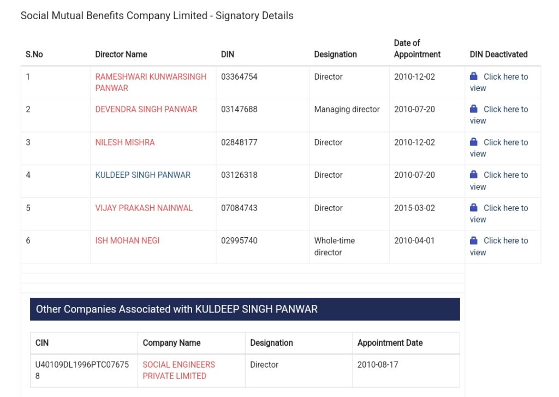
Task: Click lock icon in Ish Mohan Negi row
Action: tap(473, 240)
